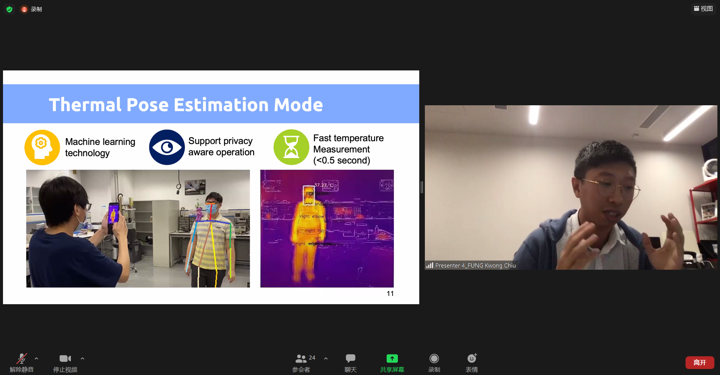Viewport: 720px width, 375px height.
Task: Click the green encryption shield icon
Action: coord(9,9)
